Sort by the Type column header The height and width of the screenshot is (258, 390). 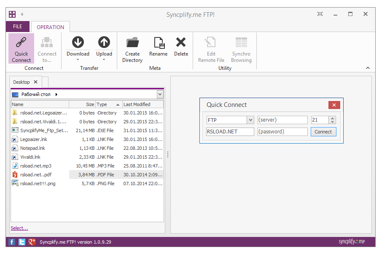click(109, 104)
